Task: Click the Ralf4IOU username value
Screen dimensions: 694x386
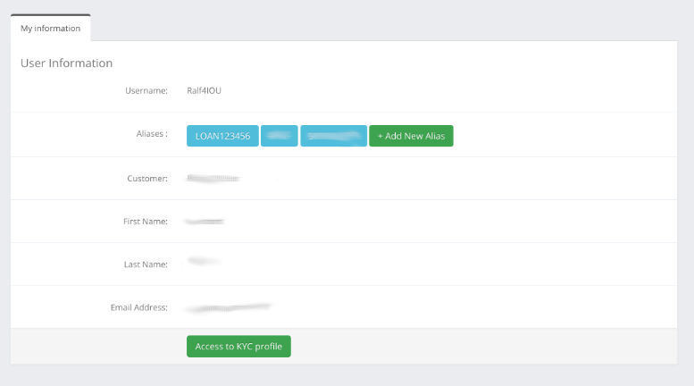Action: click(x=204, y=90)
